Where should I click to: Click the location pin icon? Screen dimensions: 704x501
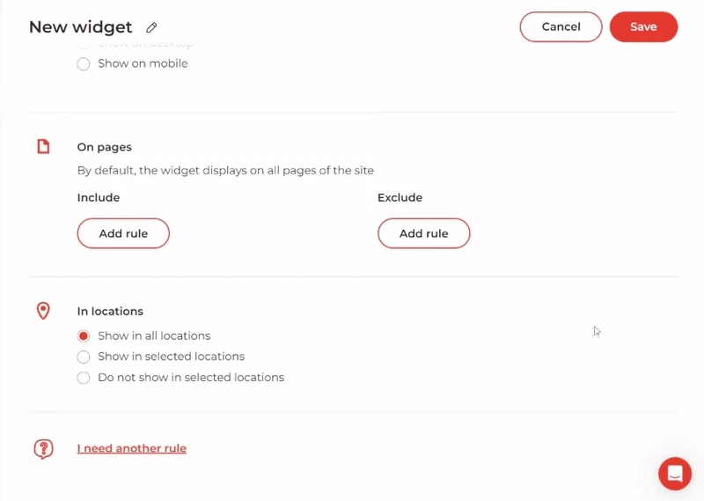pos(43,311)
